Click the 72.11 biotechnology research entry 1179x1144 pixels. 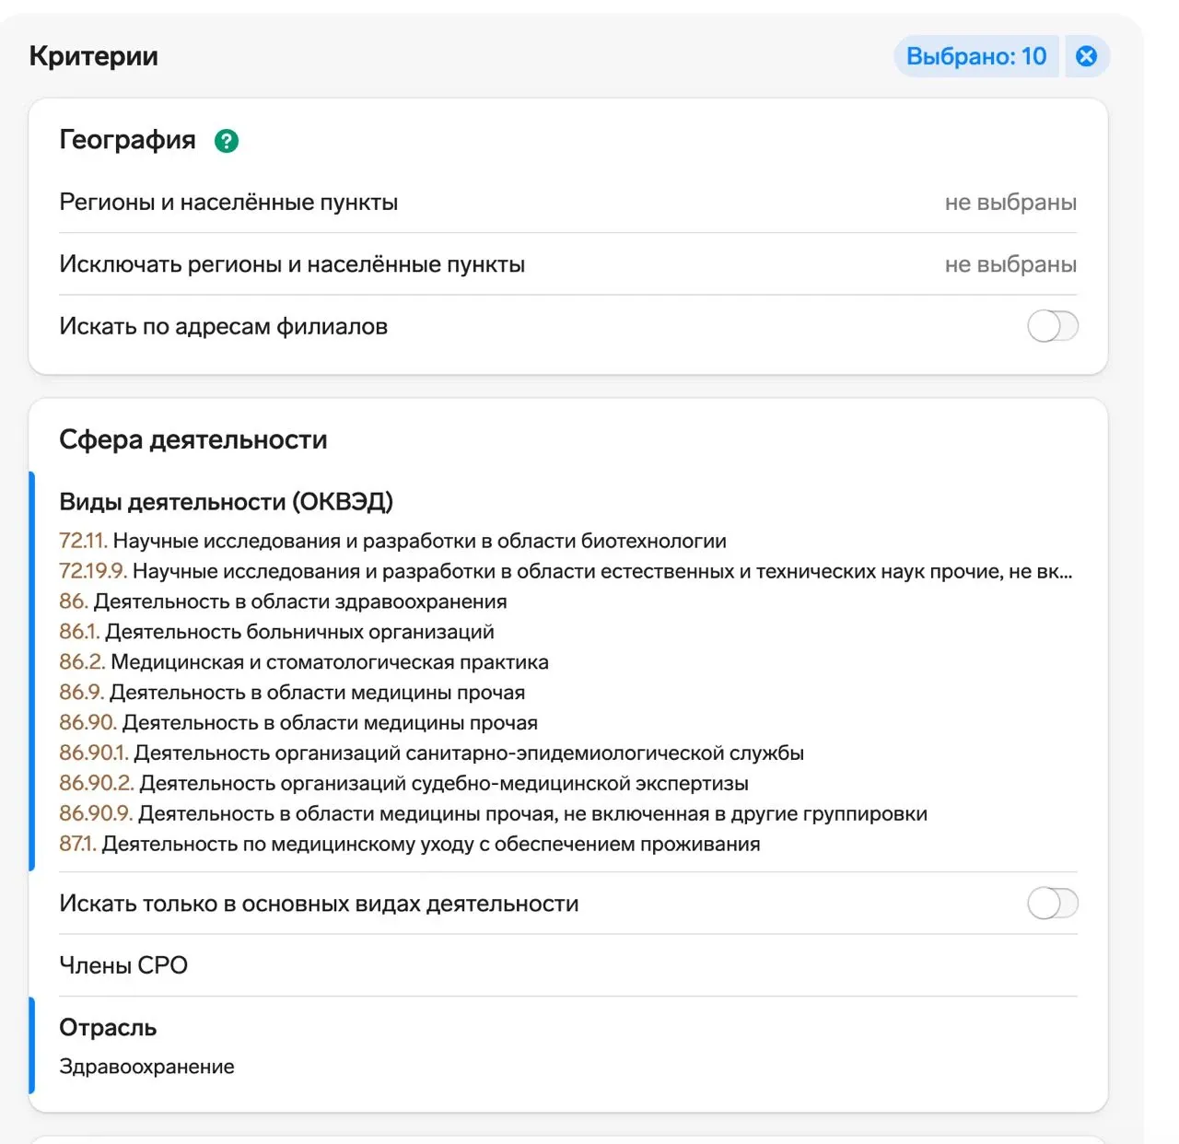click(392, 542)
